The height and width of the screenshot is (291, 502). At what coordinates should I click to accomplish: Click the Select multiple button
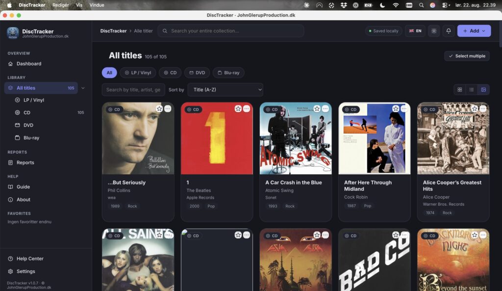pyautogui.click(x=467, y=56)
